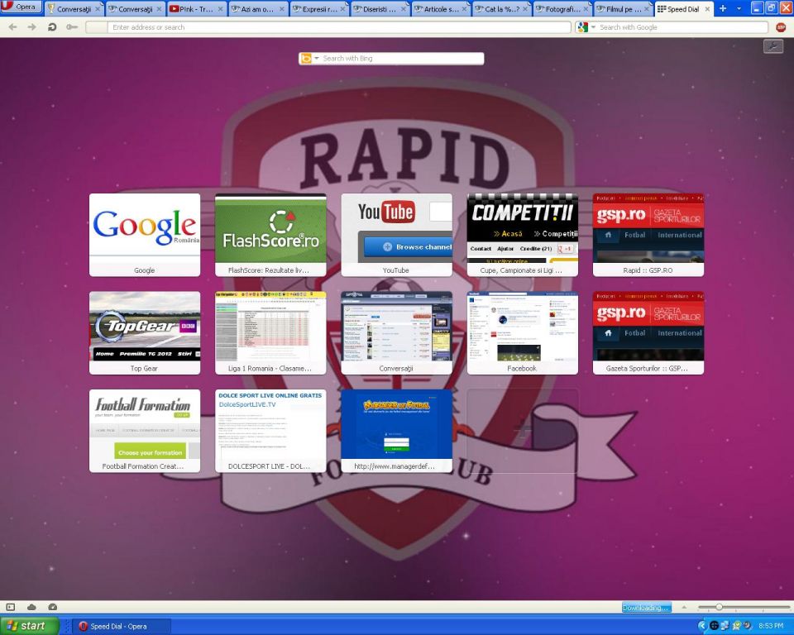Switch to the 'Cat la %..?' tab
This screenshot has height=635, width=794.
click(501, 8)
